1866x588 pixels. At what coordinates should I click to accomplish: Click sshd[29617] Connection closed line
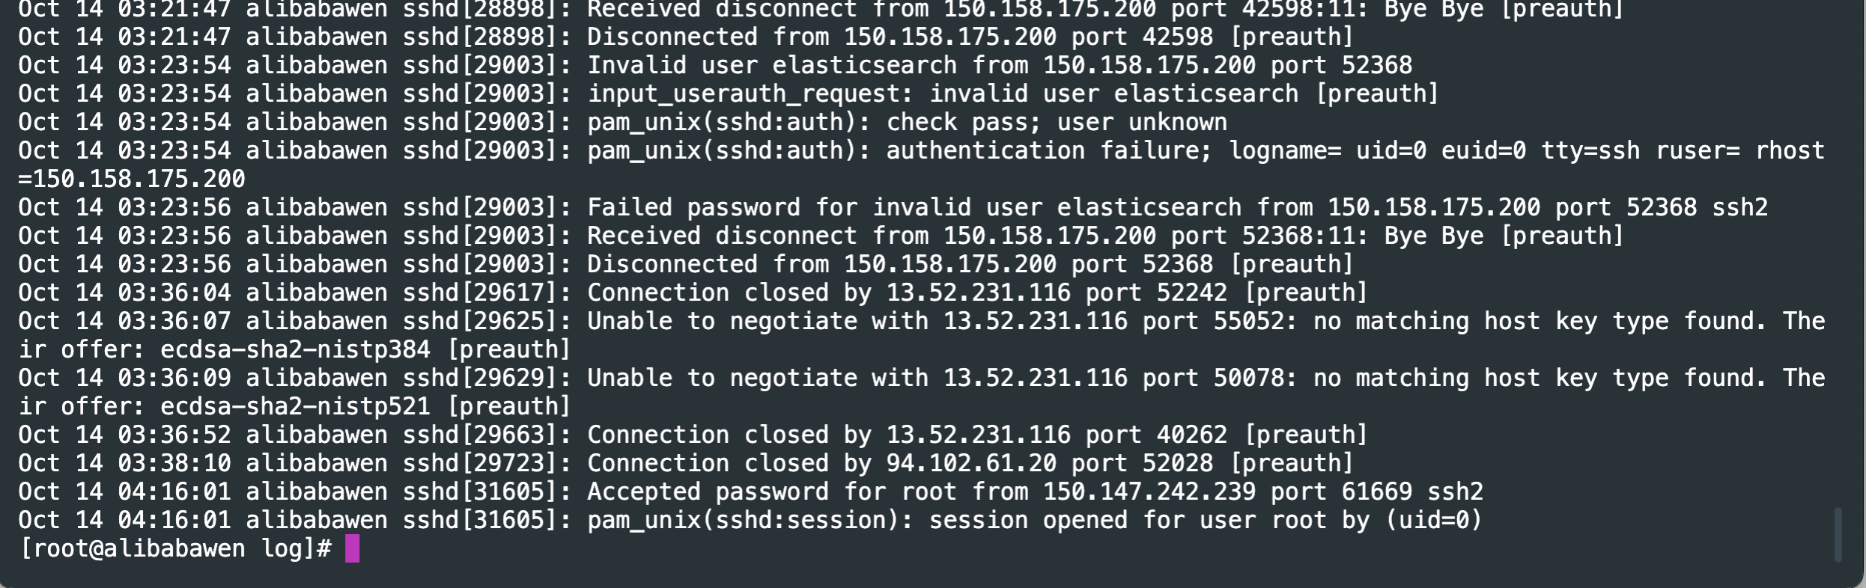pos(693,293)
